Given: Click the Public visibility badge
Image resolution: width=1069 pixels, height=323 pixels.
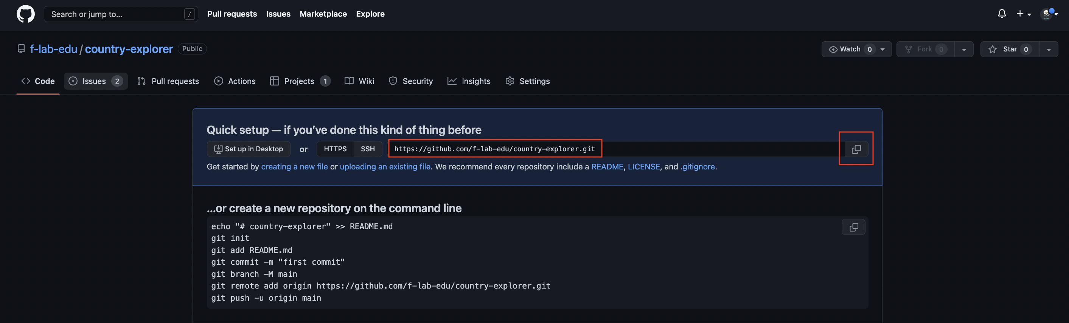Looking at the screenshot, I should 192,49.
